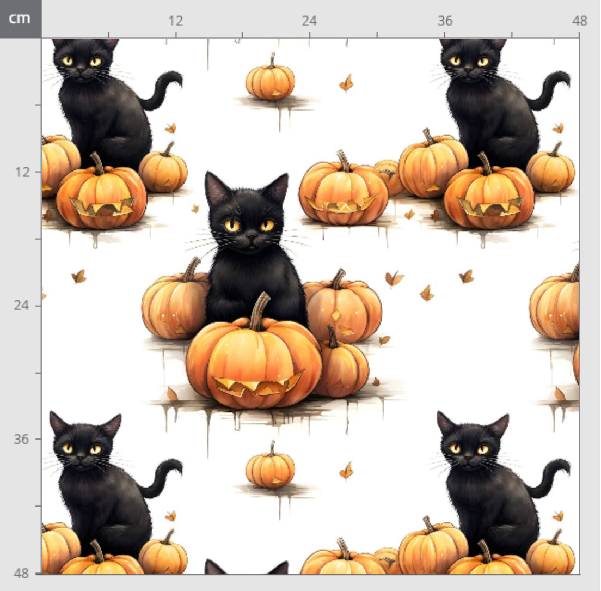This screenshot has height=591, width=601.
Task: Click the 48 mark on the horizontal ruler
Action: [579, 21]
